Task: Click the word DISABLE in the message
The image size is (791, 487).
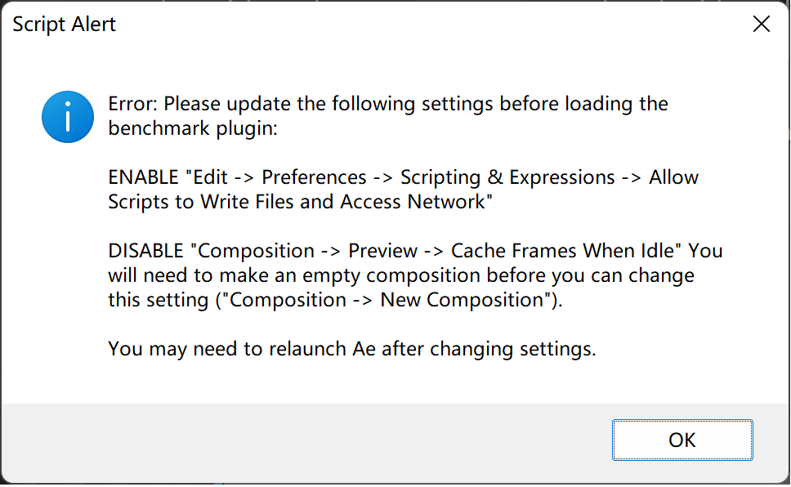Action: pos(146,251)
